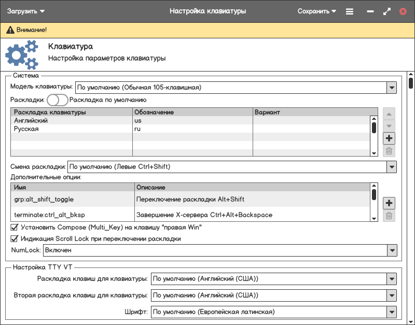Screen dimensions: 415x325
Task: Move the layout up with the arrow icon
Action: 389,114
